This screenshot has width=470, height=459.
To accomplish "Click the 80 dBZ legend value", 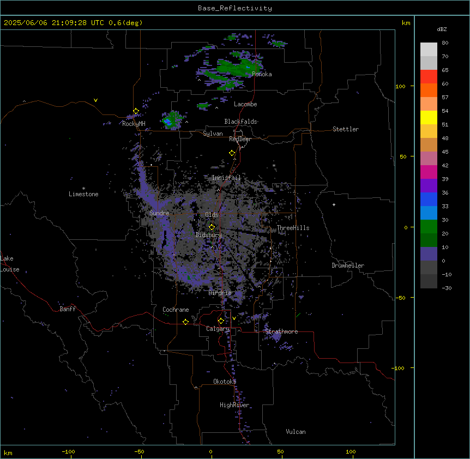I will tap(445, 43).
